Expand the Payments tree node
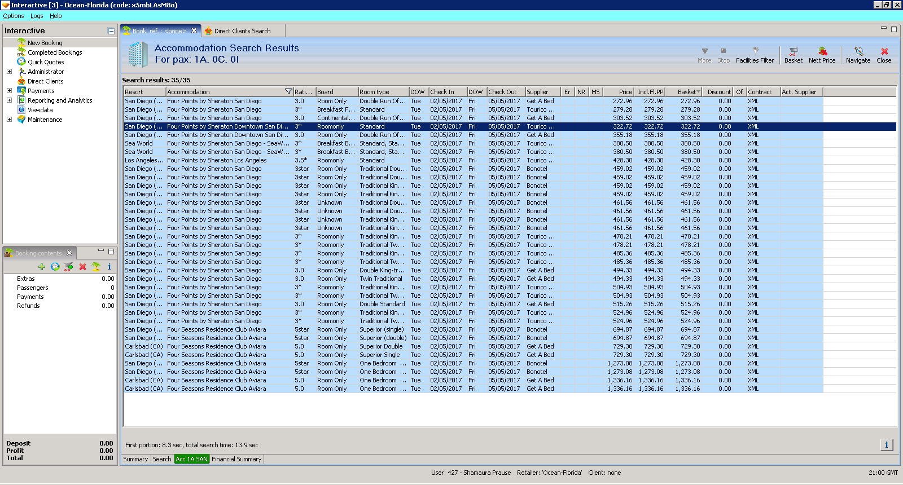The height and width of the screenshot is (485, 903). click(9, 91)
